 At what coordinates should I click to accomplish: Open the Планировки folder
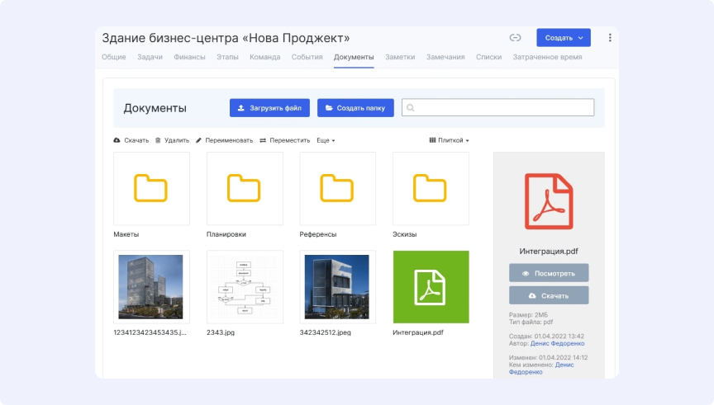245,189
